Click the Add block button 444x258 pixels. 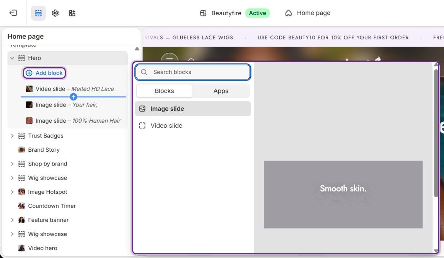[44, 73]
